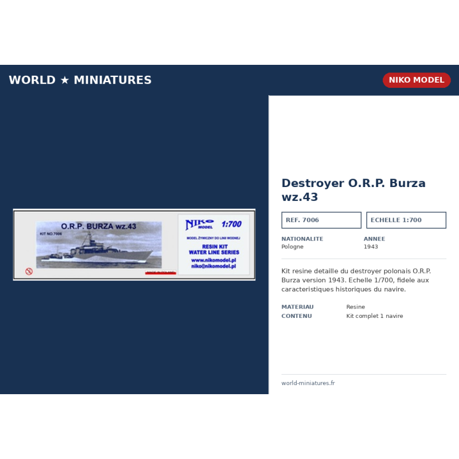Click the WORLD MINIATURES header logo

click(80, 80)
